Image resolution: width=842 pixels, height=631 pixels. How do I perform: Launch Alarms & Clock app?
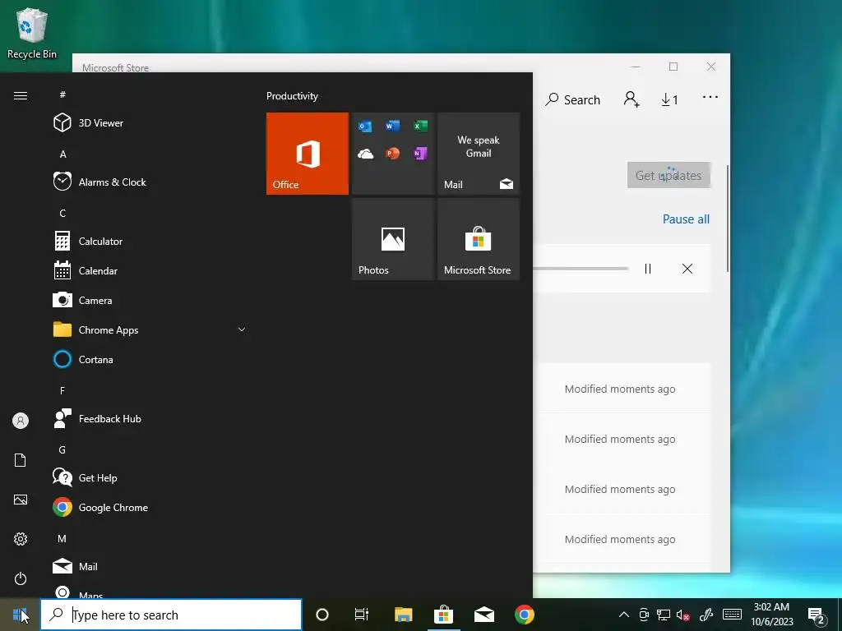(x=150, y=182)
